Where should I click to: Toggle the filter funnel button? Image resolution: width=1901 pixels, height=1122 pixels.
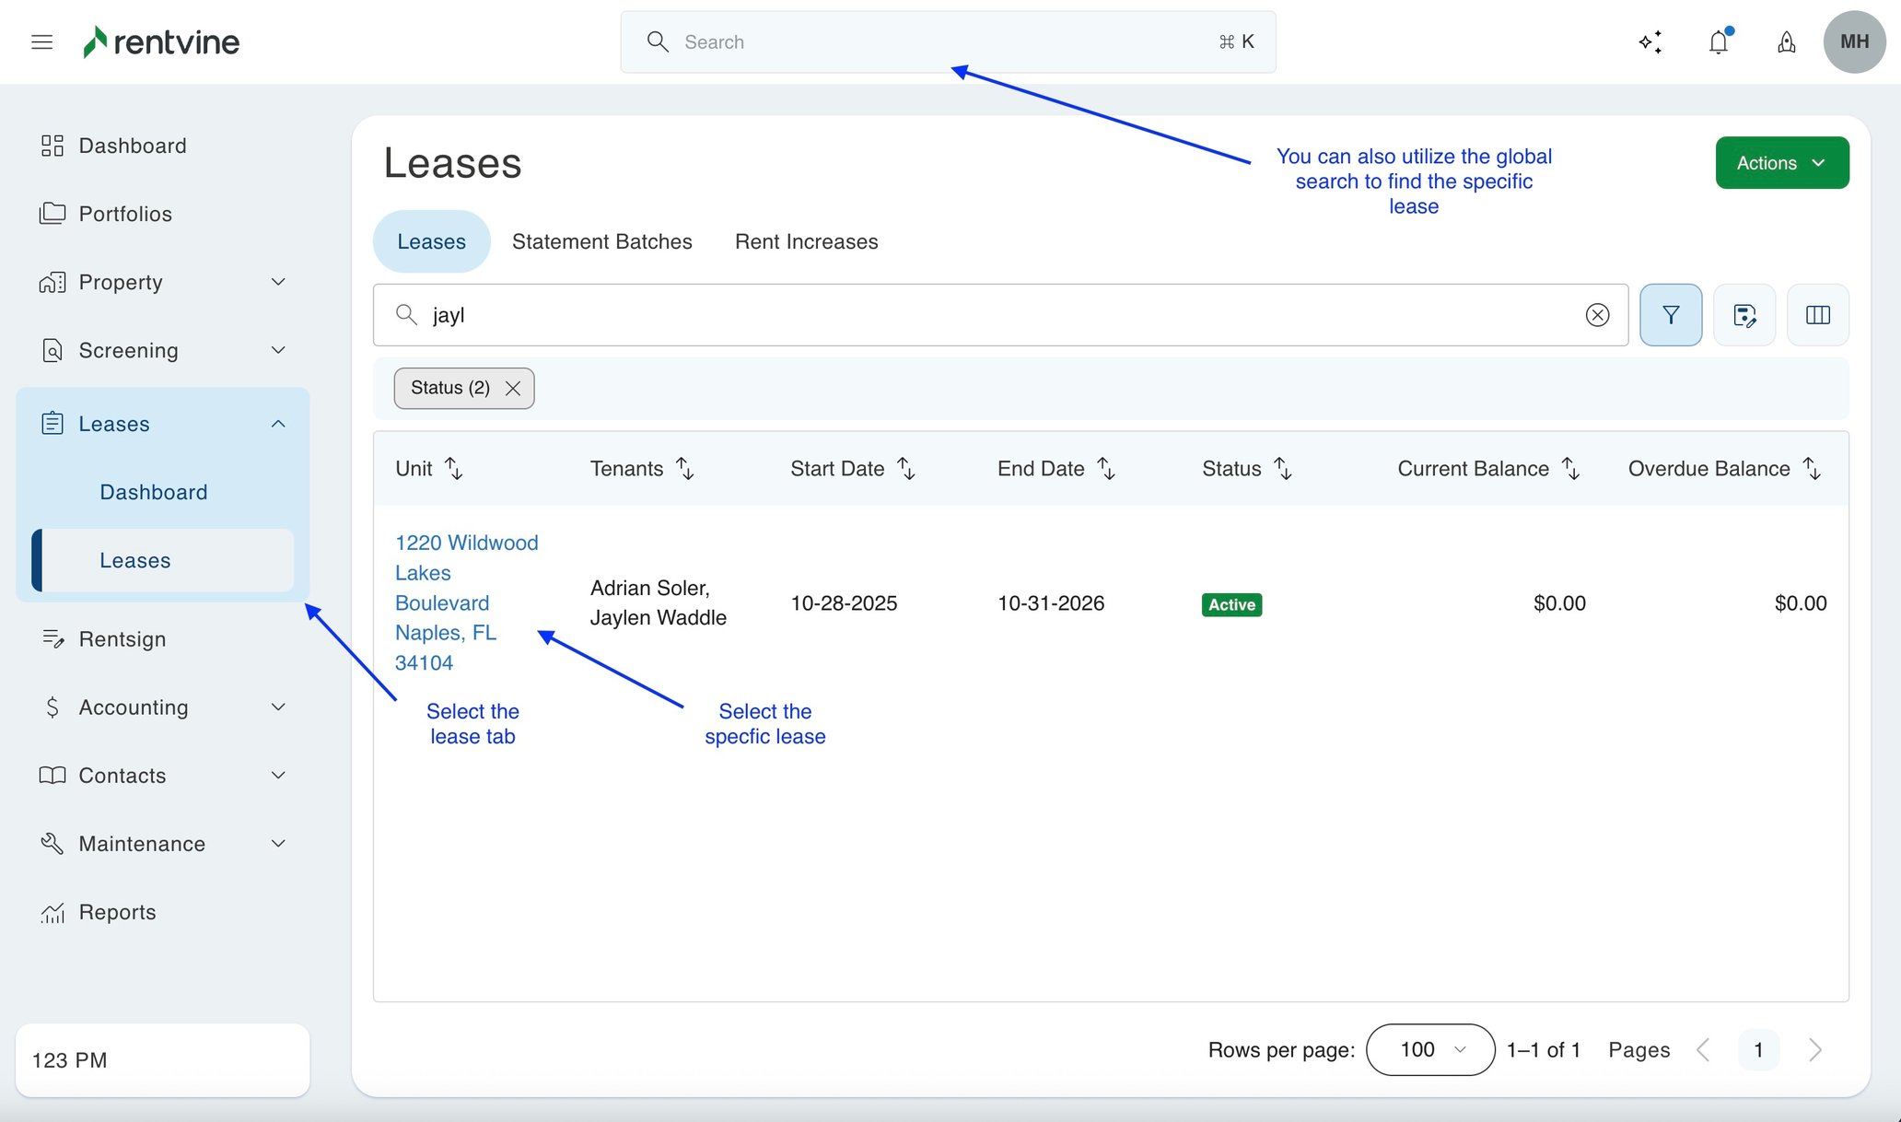pyautogui.click(x=1670, y=315)
